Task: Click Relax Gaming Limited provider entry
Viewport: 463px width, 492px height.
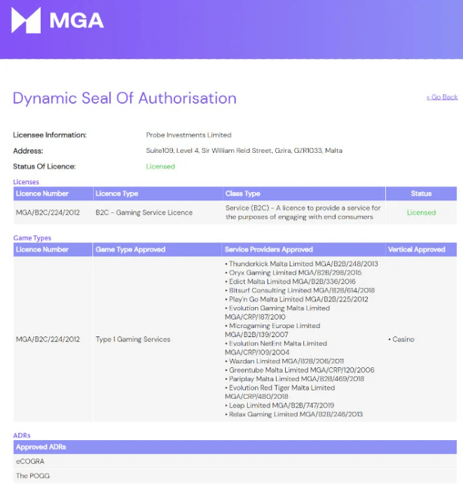Action: 293,414
